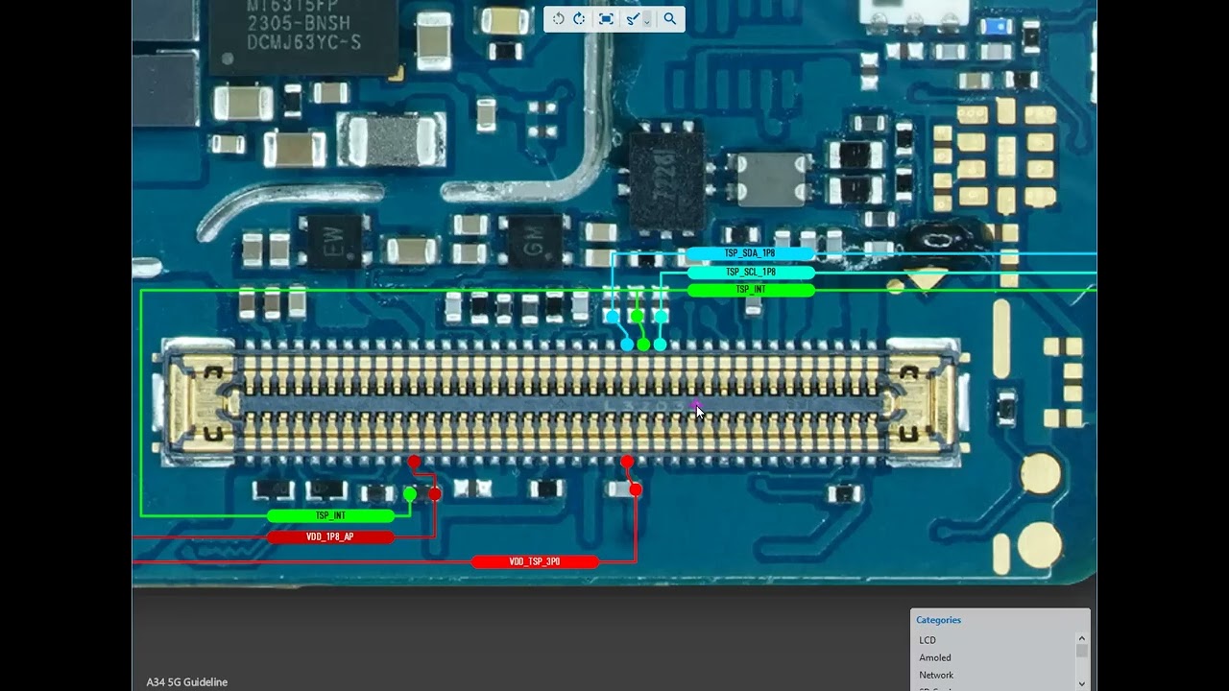The width and height of the screenshot is (1229, 691).
Task: Click the magnifier search icon
Action: [x=670, y=18]
